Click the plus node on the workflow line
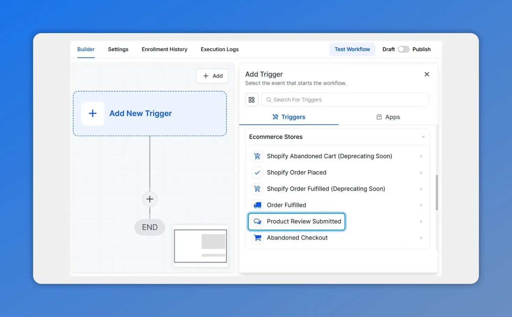 click(x=150, y=199)
